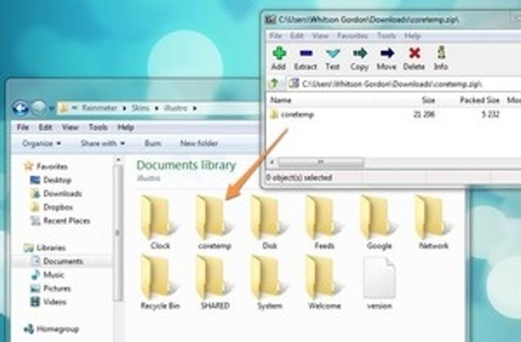Open Explorer's Tools menu
Viewport: 521px width, 342px height.
tap(98, 127)
